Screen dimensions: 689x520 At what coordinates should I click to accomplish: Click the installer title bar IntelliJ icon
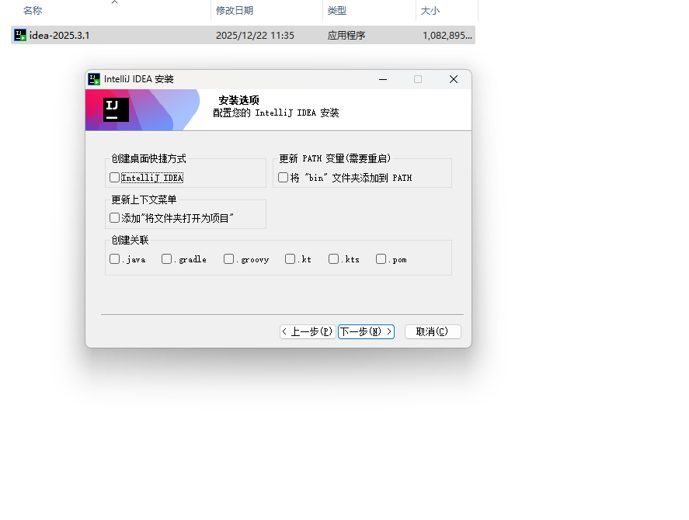[94, 79]
